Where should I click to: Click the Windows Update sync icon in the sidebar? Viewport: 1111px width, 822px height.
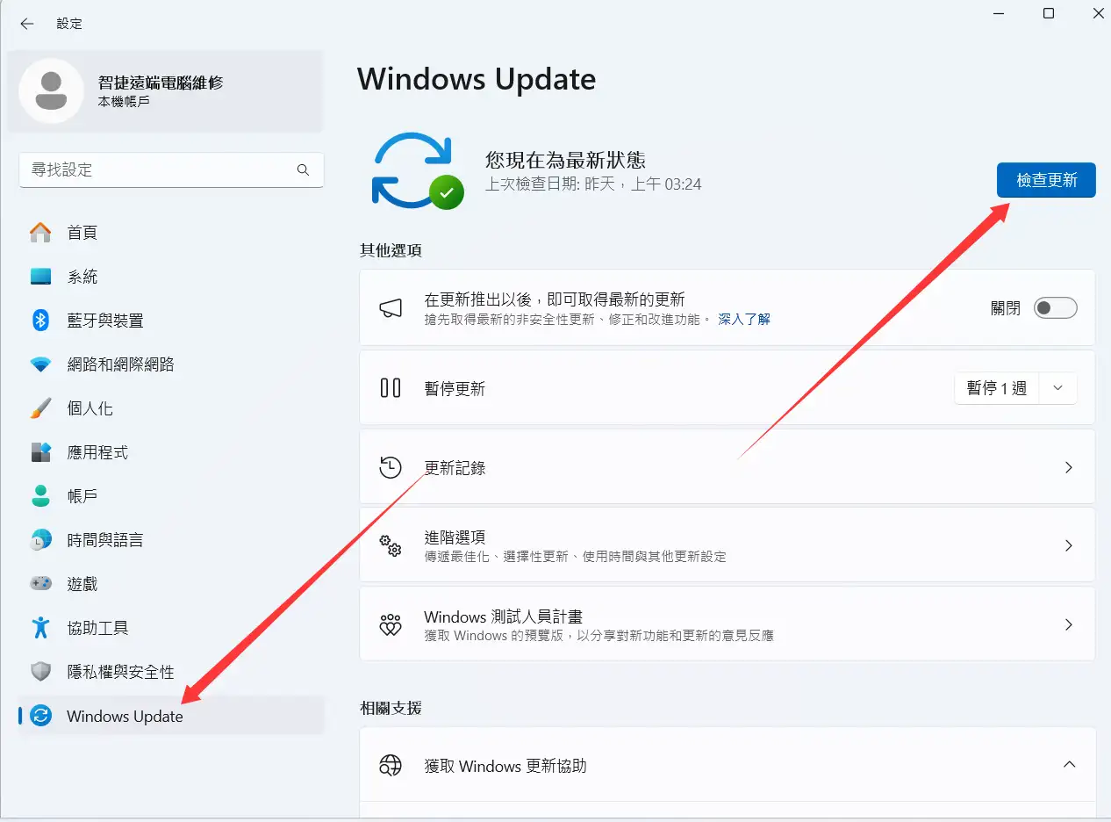[40, 716]
